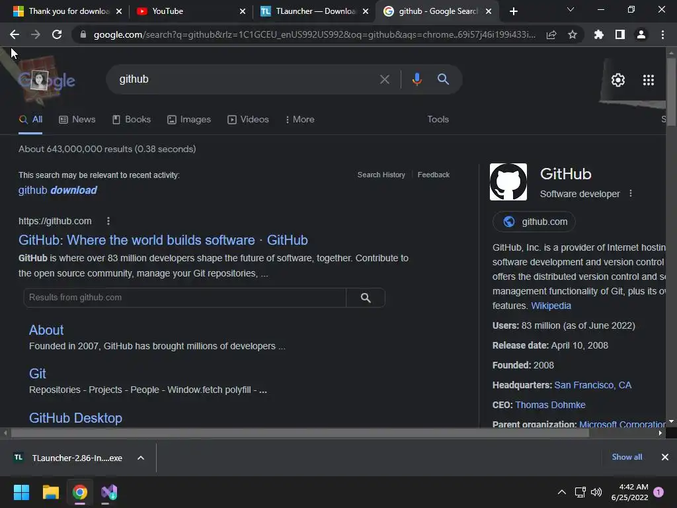This screenshot has width=677, height=508.
Task: Bookmark this page with the star icon
Action: click(x=572, y=34)
